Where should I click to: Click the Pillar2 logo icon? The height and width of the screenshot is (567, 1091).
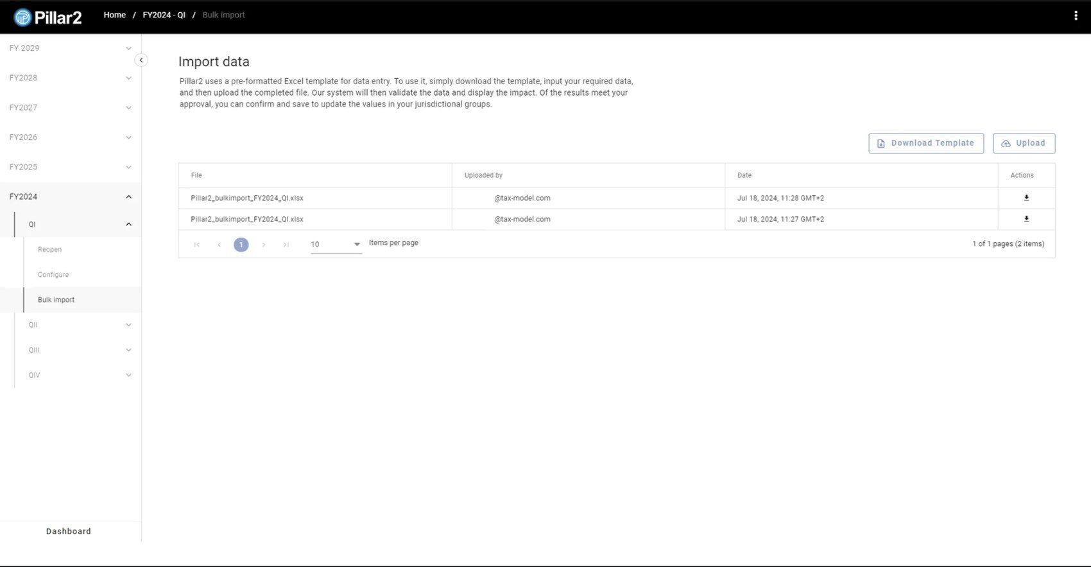click(x=22, y=17)
